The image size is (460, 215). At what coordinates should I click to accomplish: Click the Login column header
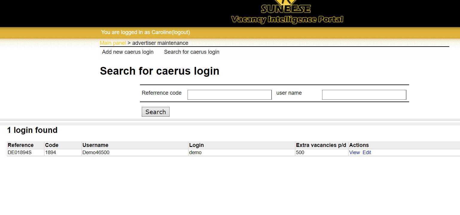(x=196, y=145)
